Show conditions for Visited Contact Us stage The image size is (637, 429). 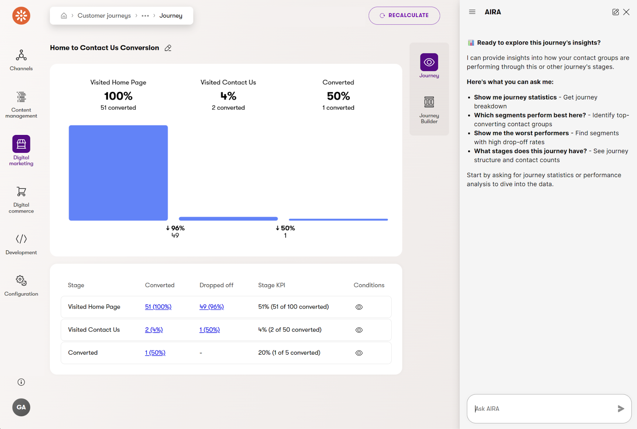coord(359,330)
